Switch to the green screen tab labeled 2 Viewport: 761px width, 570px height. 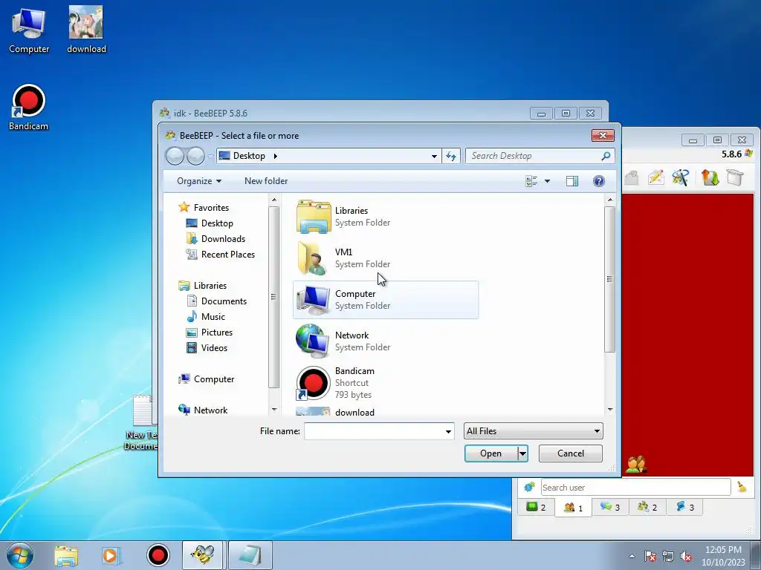[536, 508]
